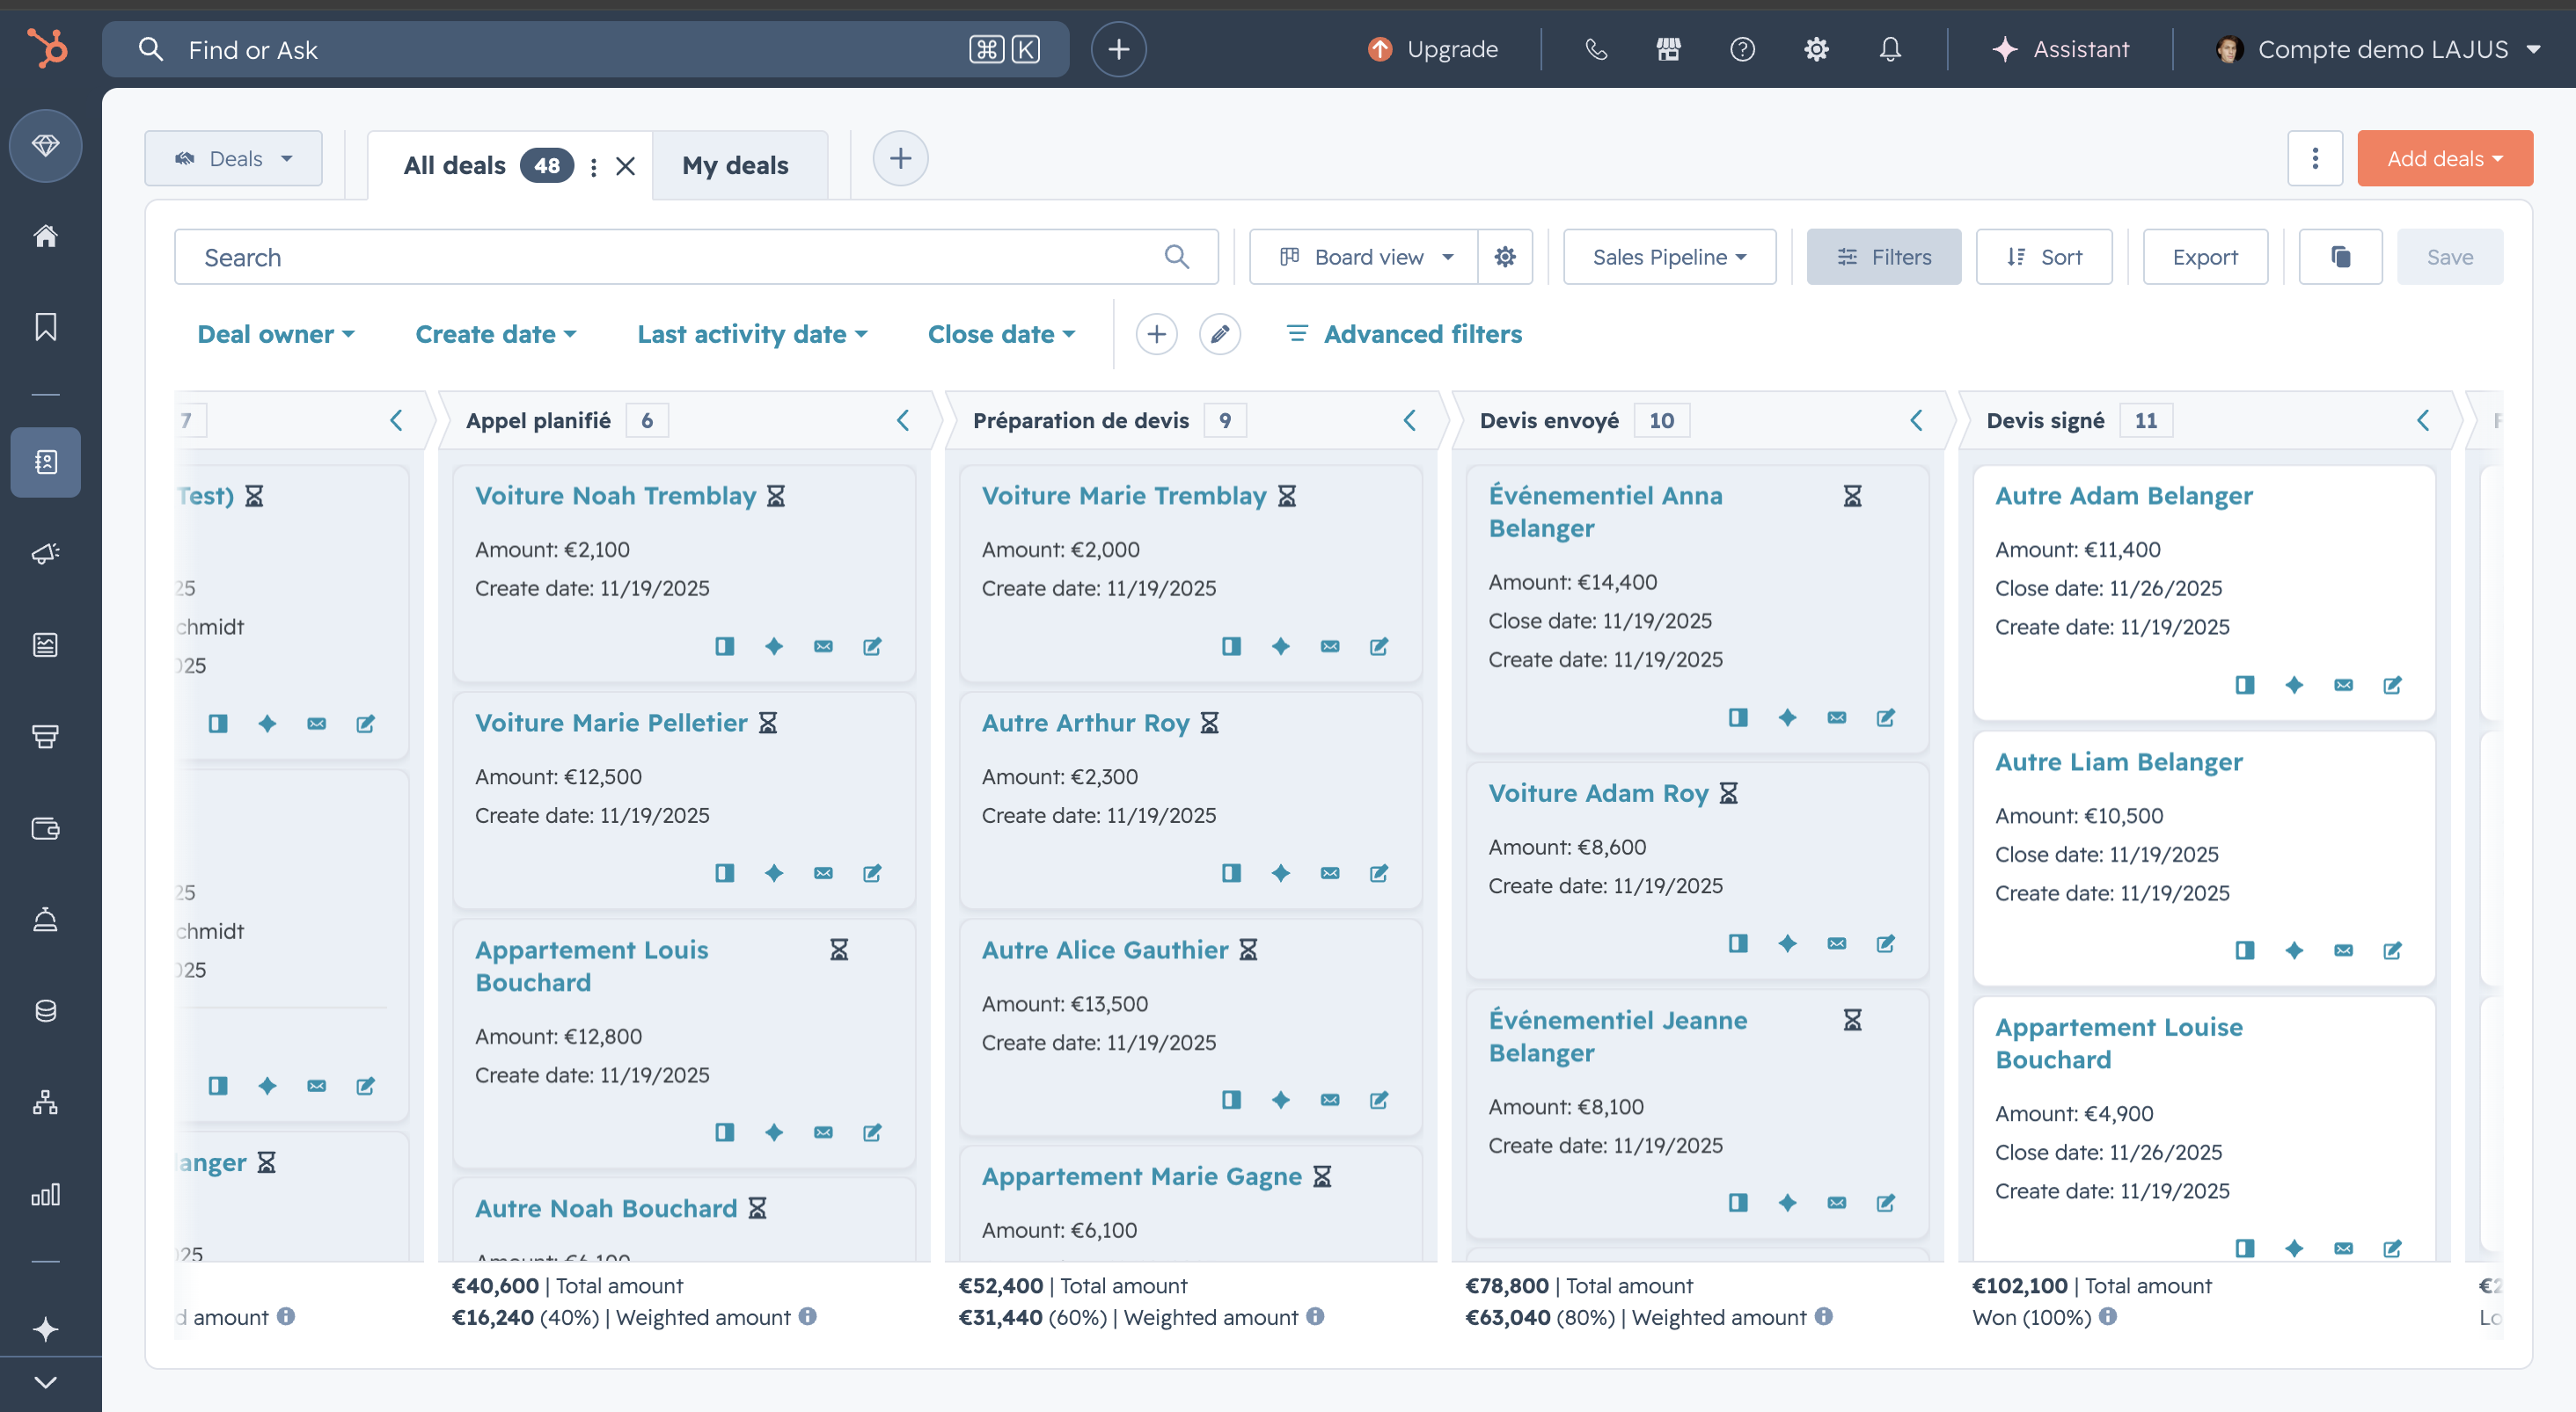Click the bookmarks icon in sidebar

click(45, 327)
